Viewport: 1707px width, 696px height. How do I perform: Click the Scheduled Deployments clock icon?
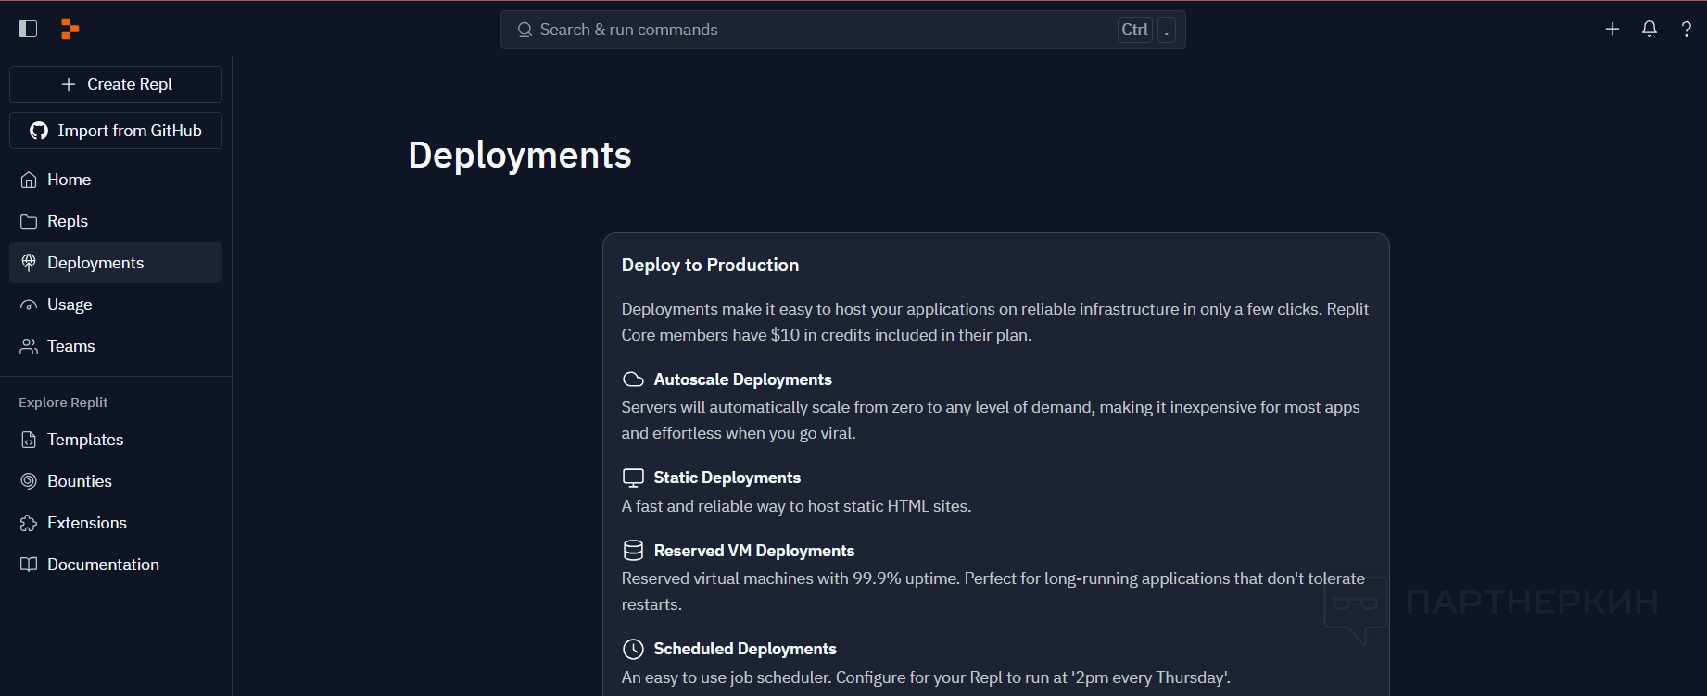[x=633, y=649]
